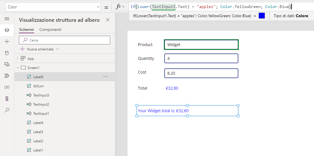Click the Cost input containing 8,20

click(x=201, y=73)
